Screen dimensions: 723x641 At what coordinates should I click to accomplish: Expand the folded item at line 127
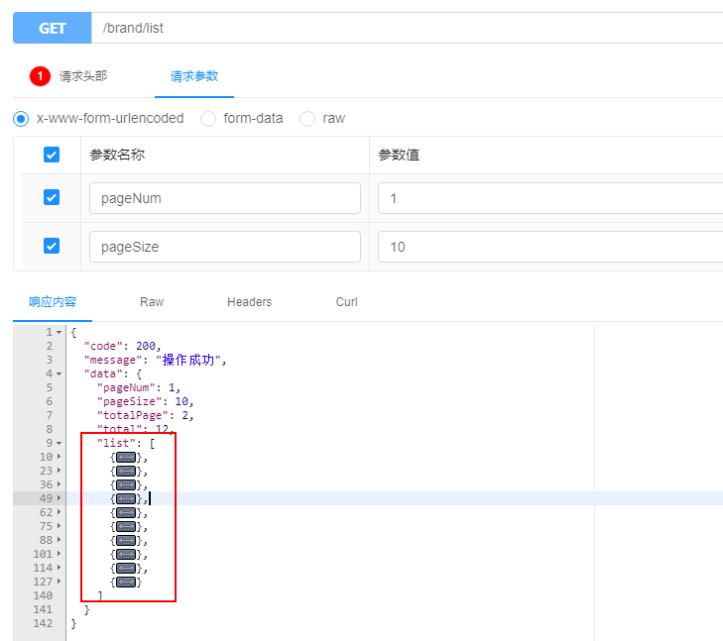[60, 582]
